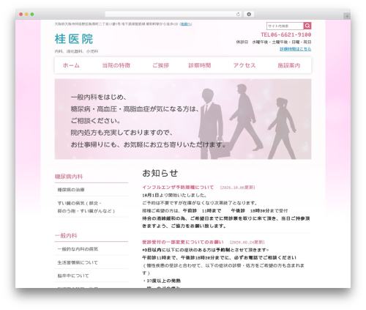Click the green fullscreen window dot
The image size is (366, 310).
click(x=32, y=14)
